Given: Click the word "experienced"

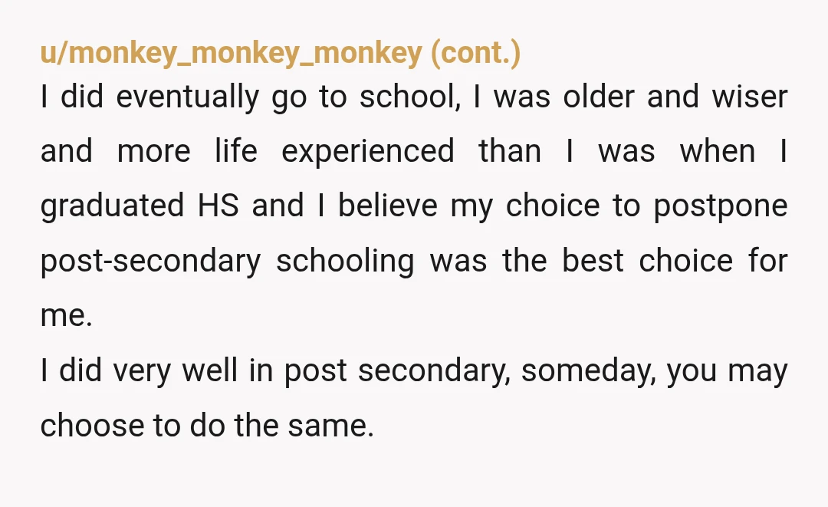Looking at the screenshot, I should coord(367,153).
